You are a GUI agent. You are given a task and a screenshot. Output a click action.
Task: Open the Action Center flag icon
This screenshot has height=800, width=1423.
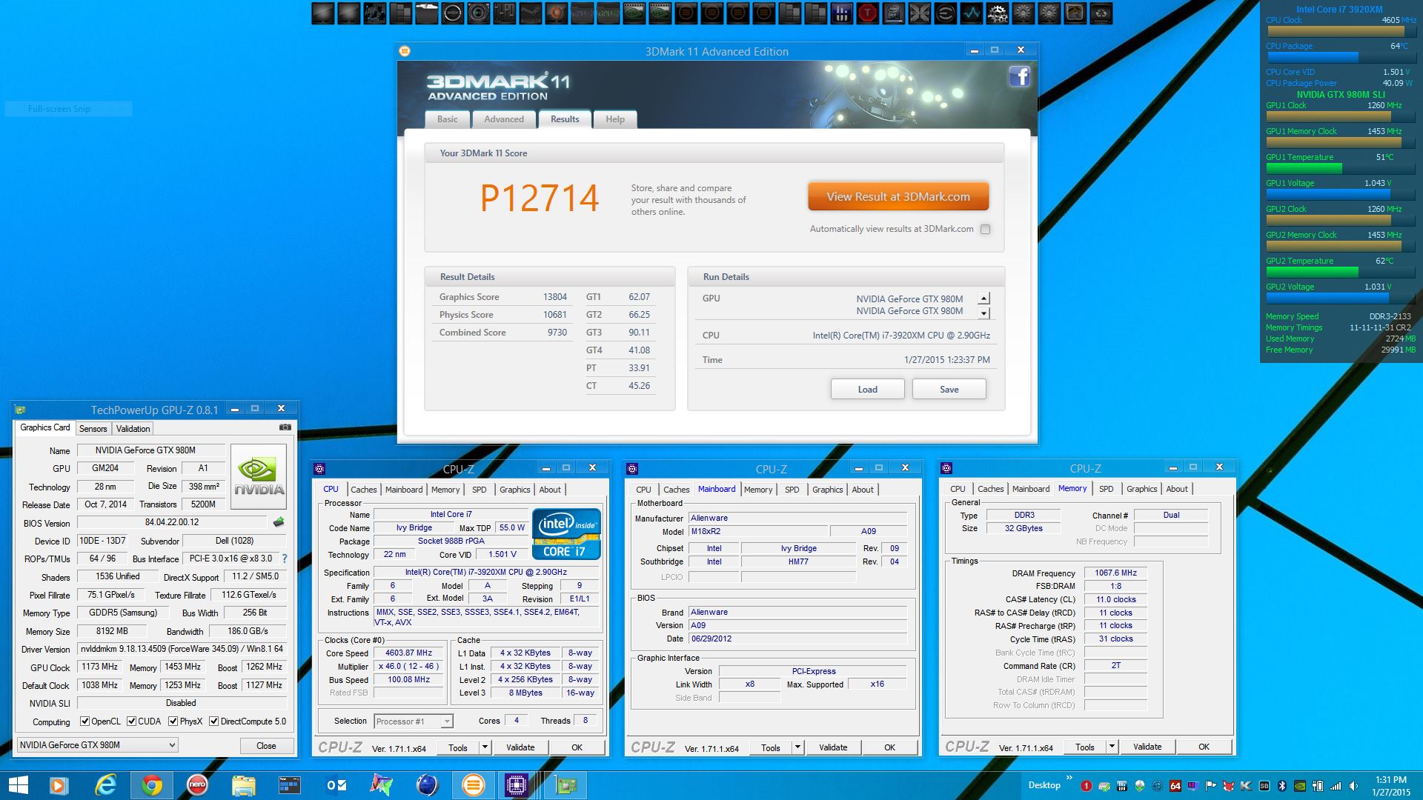point(1210,786)
